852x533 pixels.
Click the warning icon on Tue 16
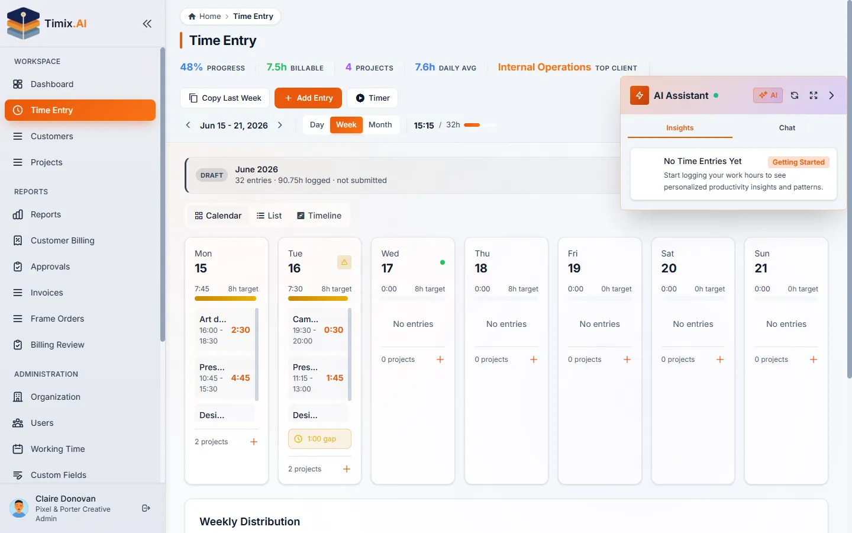(344, 262)
